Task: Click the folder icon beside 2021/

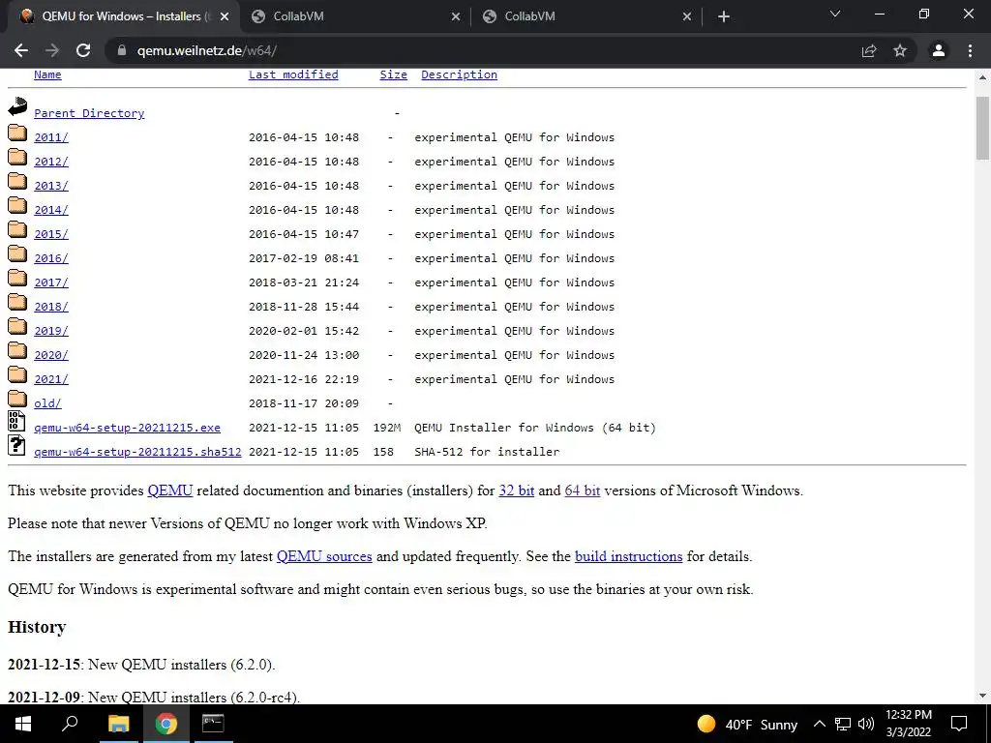Action: point(17,374)
